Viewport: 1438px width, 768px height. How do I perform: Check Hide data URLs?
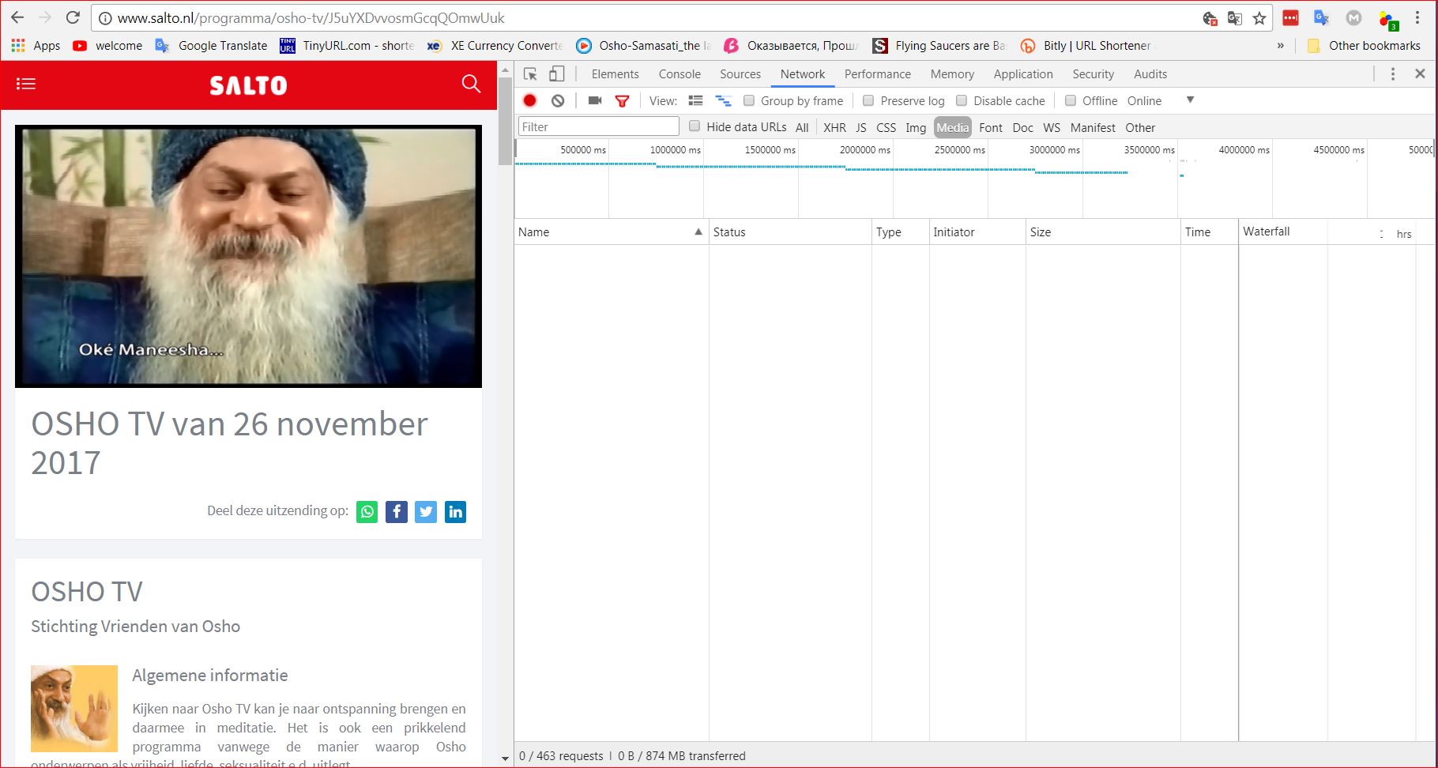tap(695, 126)
